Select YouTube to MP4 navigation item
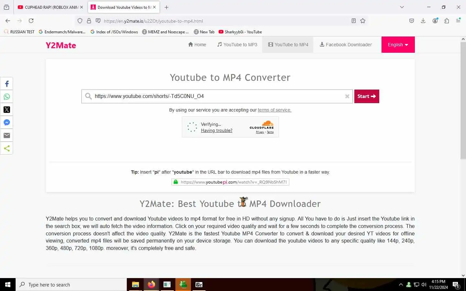This screenshot has width=466, height=291. coord(288,45)
